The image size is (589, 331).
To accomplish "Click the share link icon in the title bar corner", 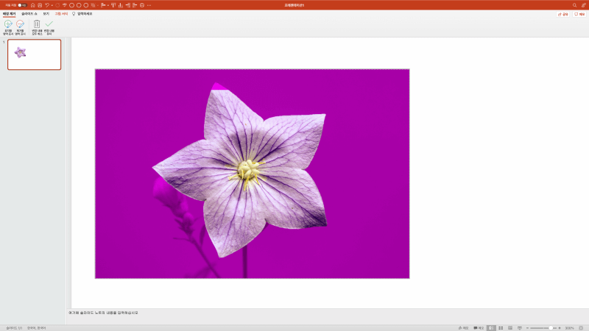I will click(x=583, y=5).
